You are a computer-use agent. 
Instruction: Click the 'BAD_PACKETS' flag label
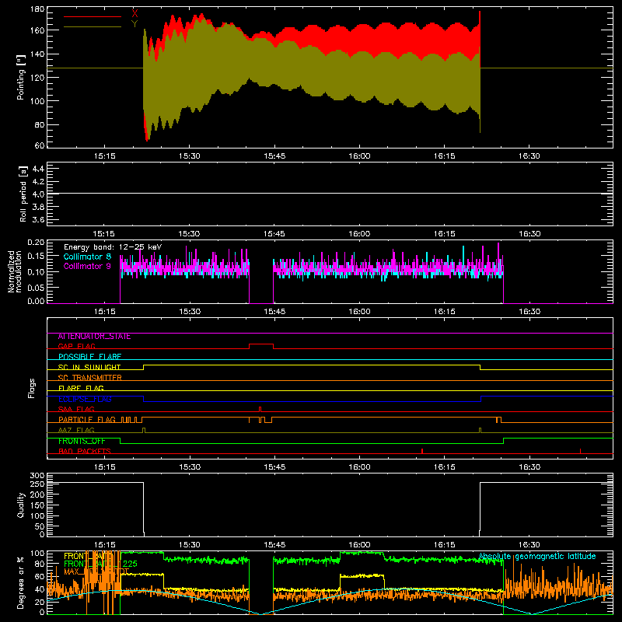pos(85,451)
